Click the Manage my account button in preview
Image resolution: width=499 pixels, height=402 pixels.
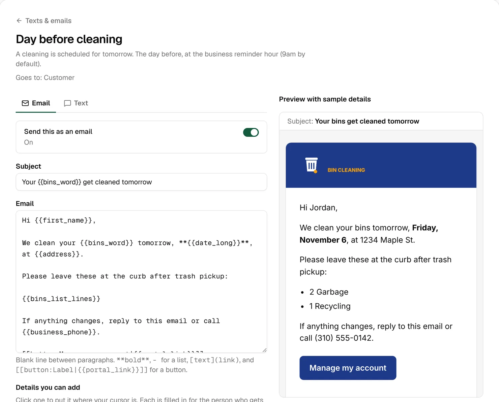coord(348,368)
